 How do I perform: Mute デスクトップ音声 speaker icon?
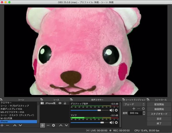(x=112, y=110)
